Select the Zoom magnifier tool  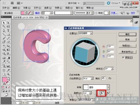coord(8,74)
